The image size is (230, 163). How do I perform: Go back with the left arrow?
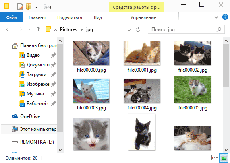click(x=8, y=29)
